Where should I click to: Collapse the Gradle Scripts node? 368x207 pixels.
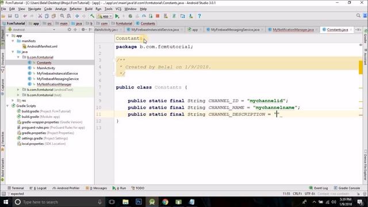tap(7, 106)
